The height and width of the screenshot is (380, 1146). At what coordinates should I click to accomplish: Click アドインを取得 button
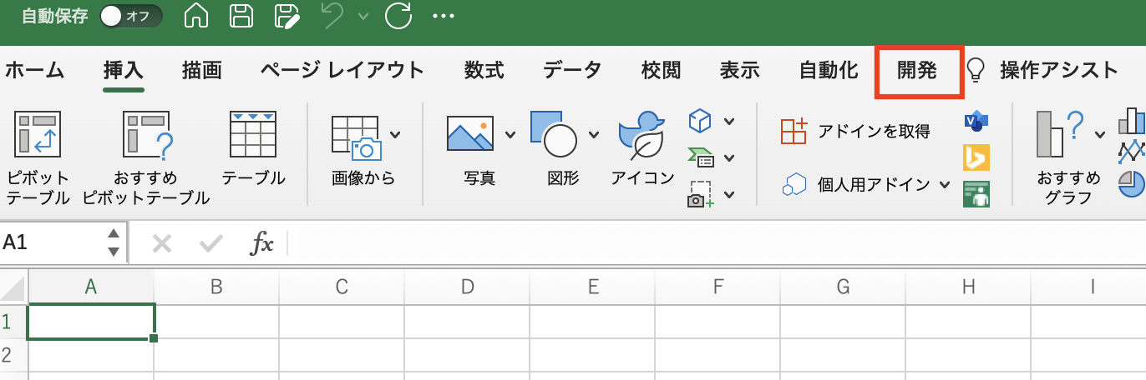tap(856, 131)
